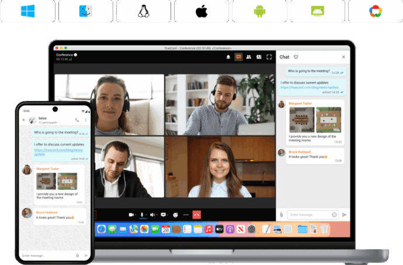This screenshot has width=403, height=265.
Task: Open notifications bell in conference header
Action: (228, 57)
